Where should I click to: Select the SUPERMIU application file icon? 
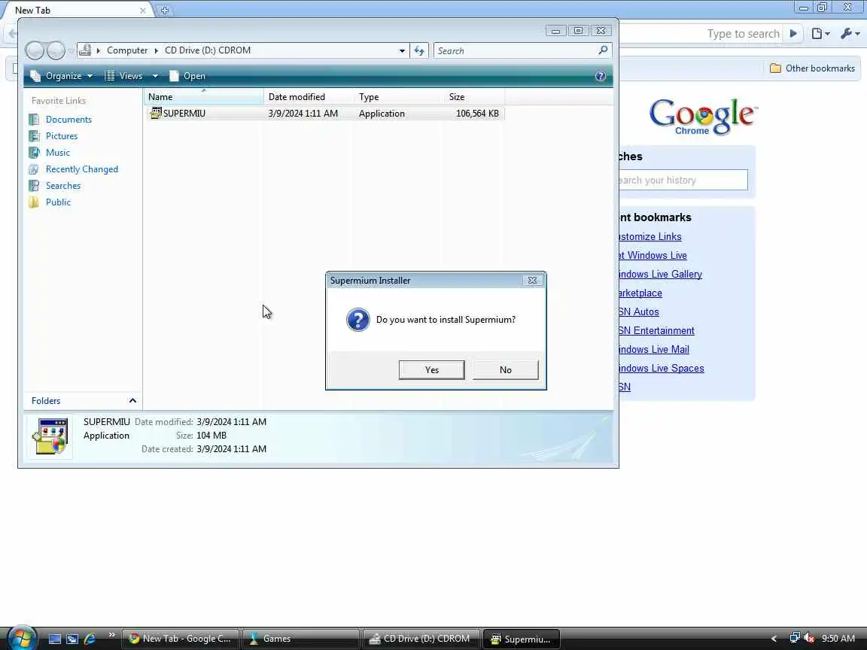pos(156,114)
